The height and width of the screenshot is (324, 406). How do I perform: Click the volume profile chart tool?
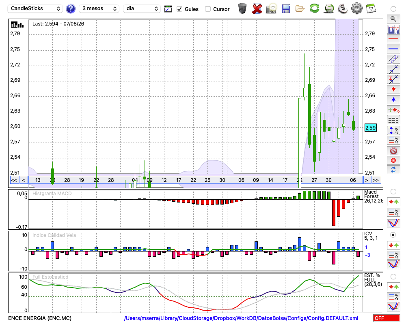[393, 29]
